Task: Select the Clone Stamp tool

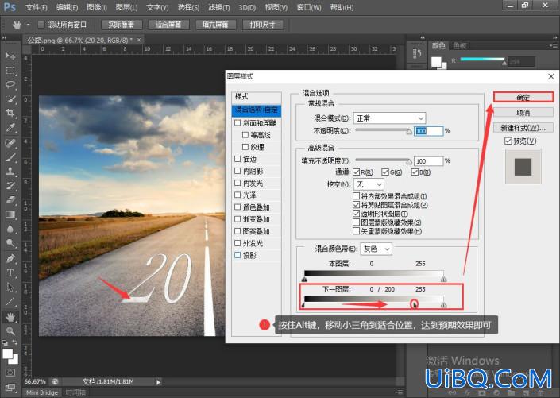Action: click(10, 172)
